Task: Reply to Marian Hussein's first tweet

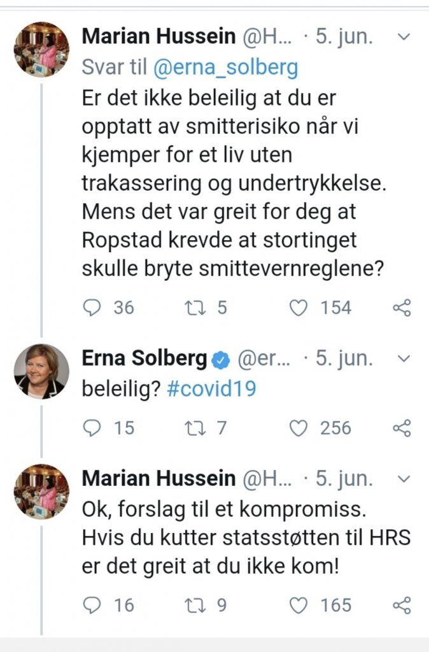Action: click(92, 308)
